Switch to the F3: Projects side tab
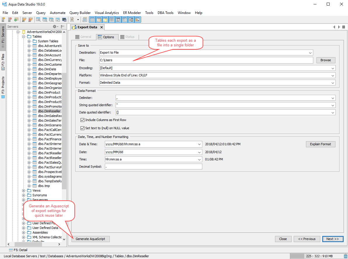The width and height of the screenshot is (348, 259). click(3, 87)
